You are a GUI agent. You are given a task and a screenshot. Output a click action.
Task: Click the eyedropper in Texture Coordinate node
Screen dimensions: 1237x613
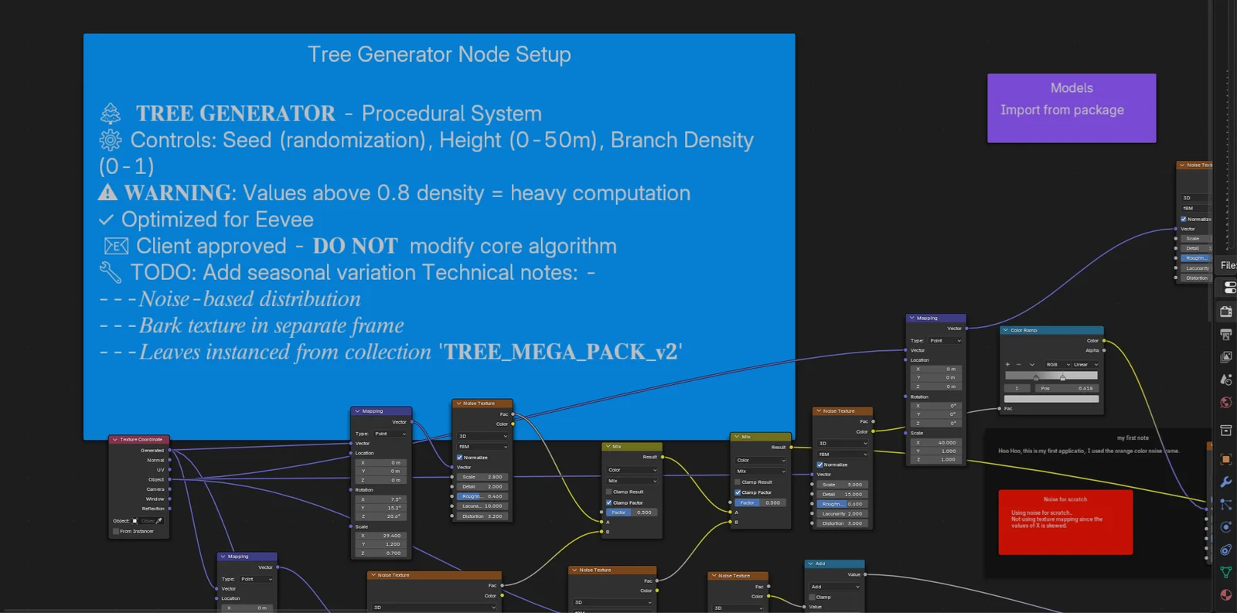159,521
